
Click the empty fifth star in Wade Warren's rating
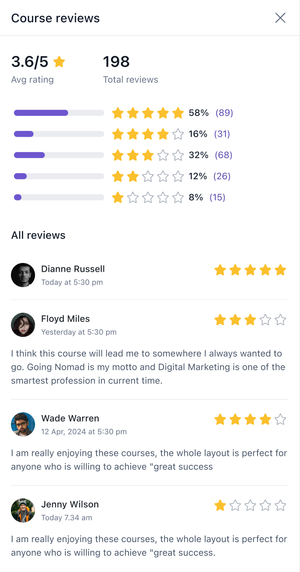pyautogui.click(x=280, y=419)
